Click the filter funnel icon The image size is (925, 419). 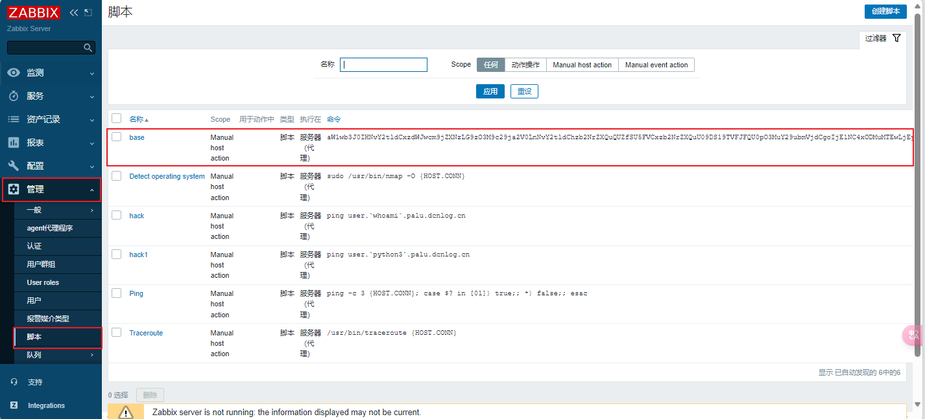pyautogui.click(x=896, y=38)
